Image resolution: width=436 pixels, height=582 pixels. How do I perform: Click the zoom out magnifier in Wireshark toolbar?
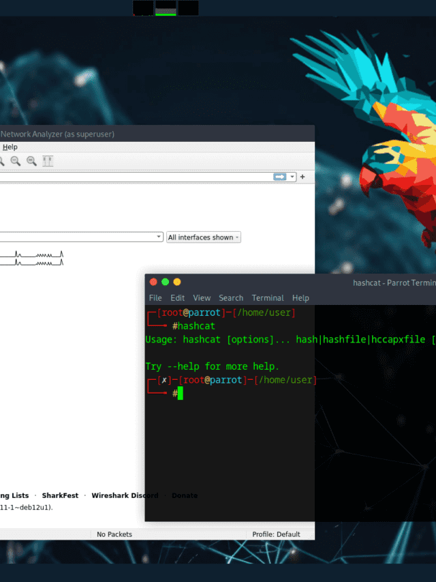coord(16,161)
